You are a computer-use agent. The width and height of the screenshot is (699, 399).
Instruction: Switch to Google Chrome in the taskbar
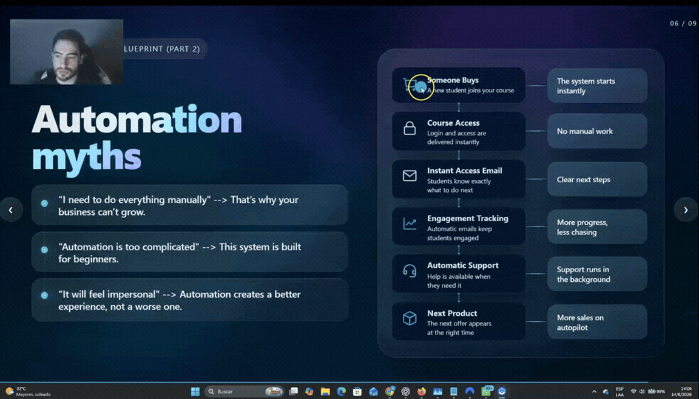[390, 392]
